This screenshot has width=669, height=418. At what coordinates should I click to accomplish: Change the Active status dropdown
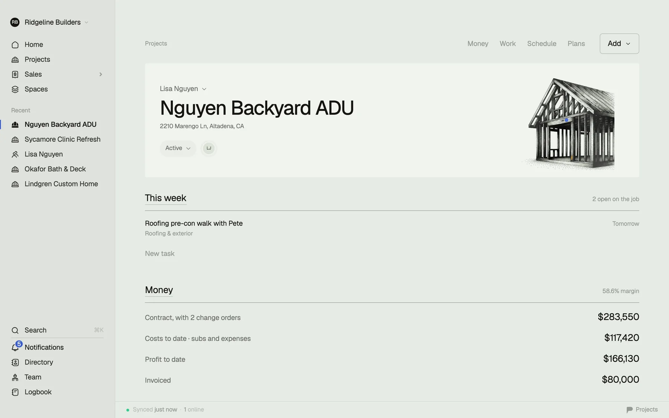[x=178, y=148]
